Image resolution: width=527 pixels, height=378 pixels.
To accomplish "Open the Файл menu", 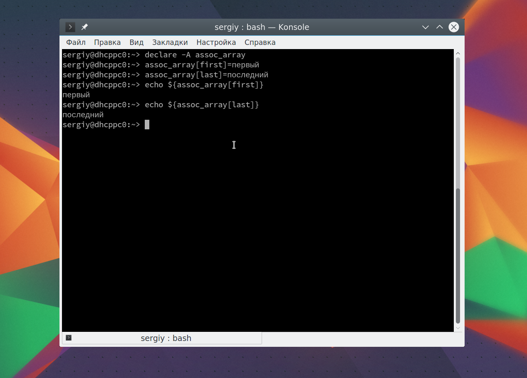I will 76,42.
